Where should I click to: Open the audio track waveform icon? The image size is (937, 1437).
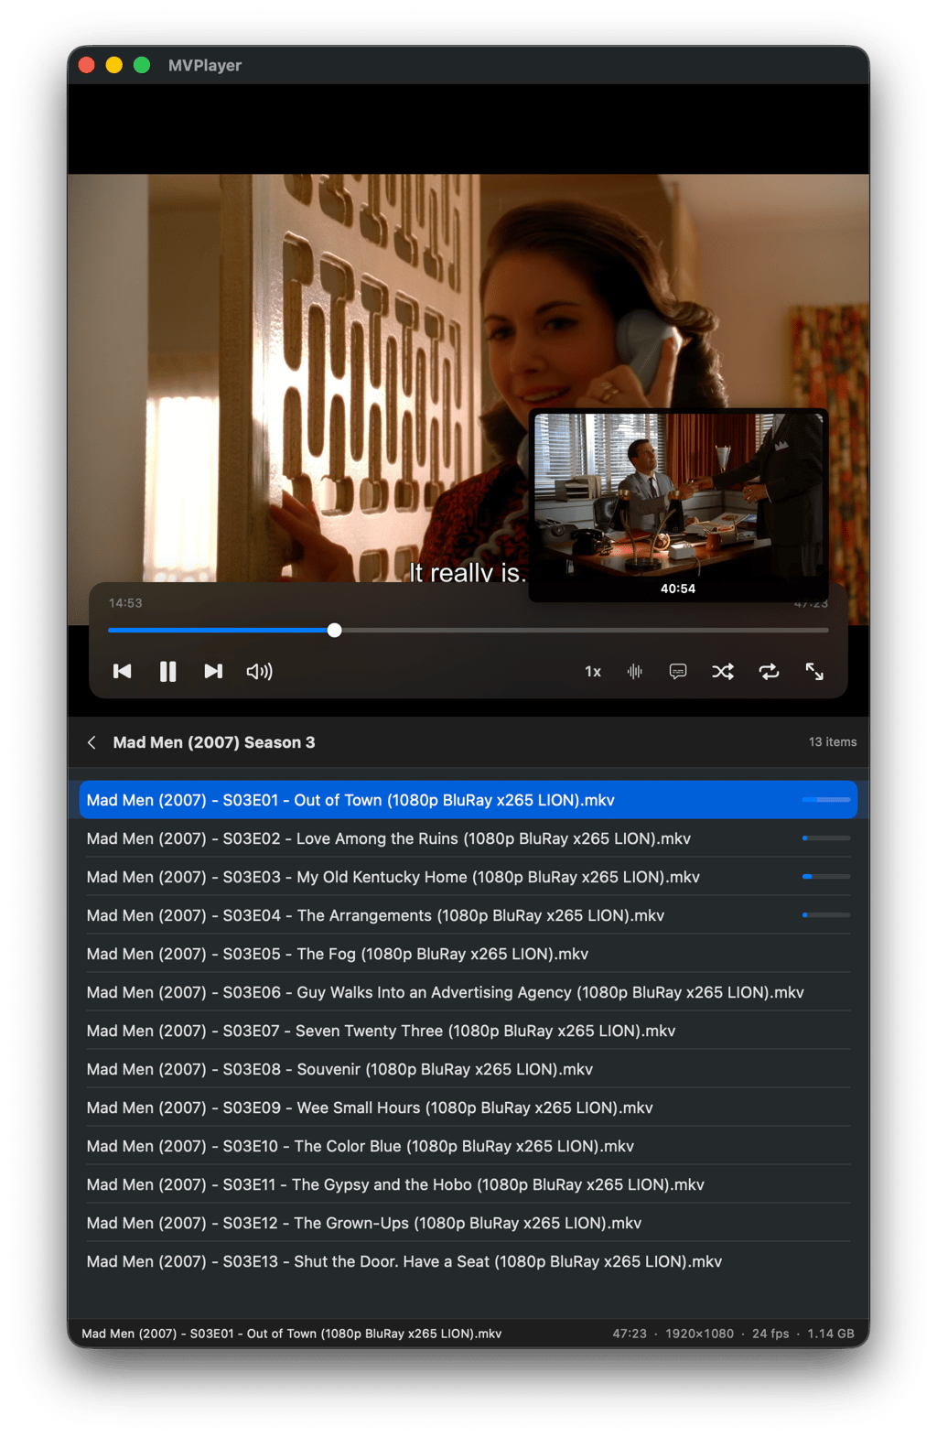[x=635, y=672]
